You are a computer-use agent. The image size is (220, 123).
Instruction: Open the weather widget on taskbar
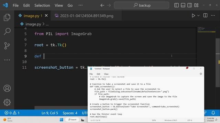pos(8,120)
